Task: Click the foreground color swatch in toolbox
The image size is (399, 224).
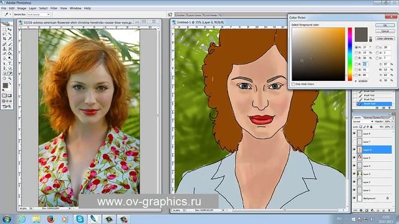Action: coord(5,86)
